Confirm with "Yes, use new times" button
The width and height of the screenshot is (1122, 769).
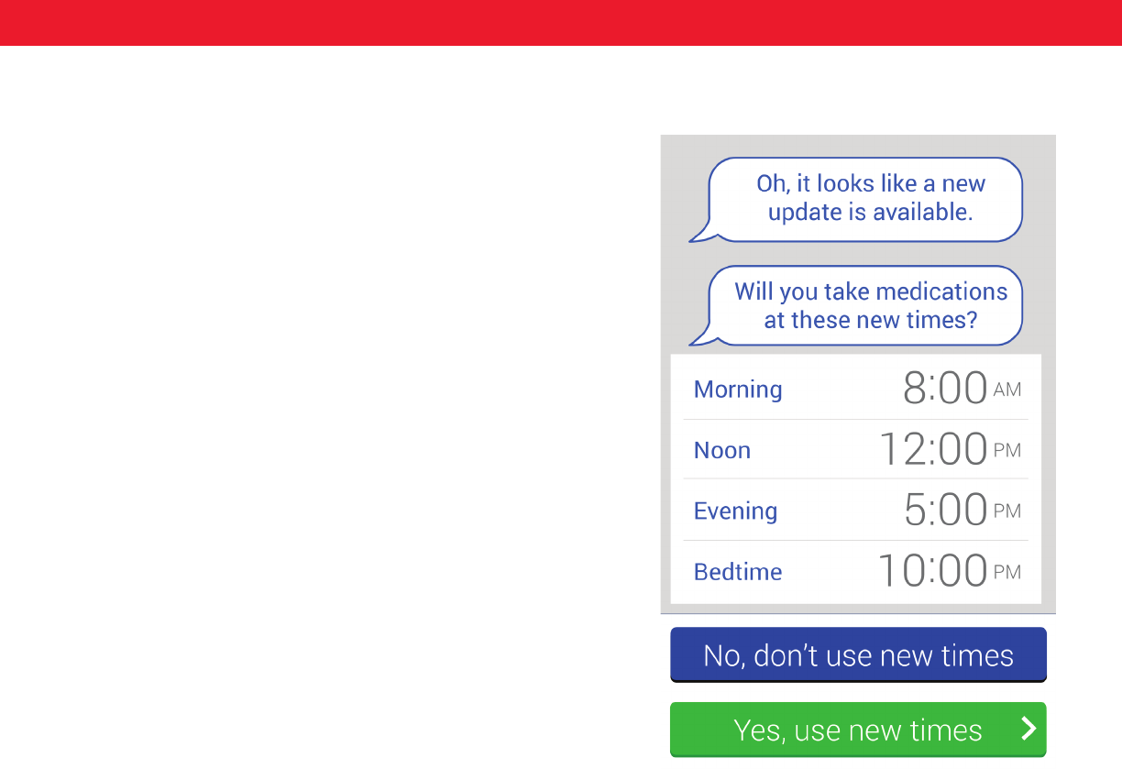(x=857, y=730)
